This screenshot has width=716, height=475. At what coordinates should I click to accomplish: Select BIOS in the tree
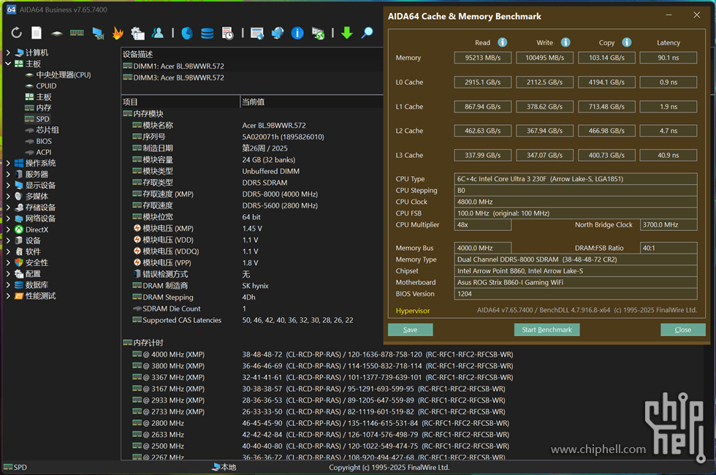[44, 141]
